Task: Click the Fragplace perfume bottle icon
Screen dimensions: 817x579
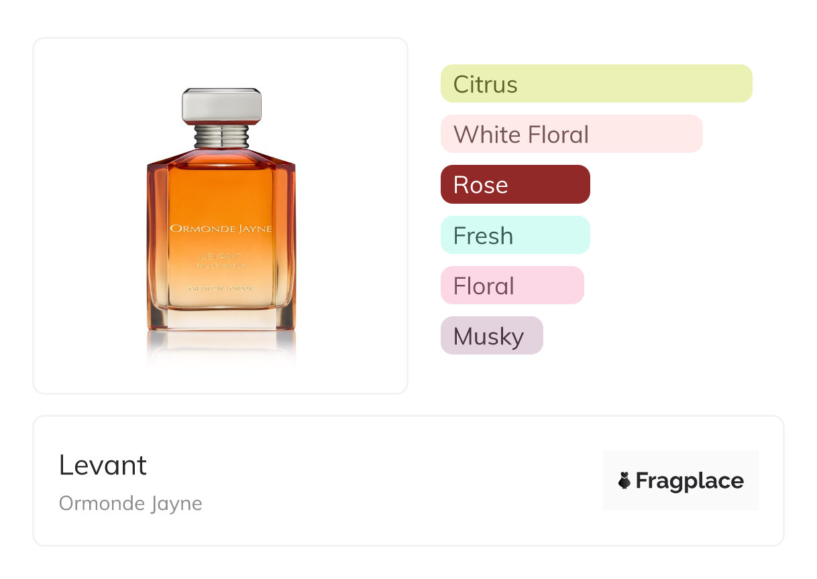Action: [624, 480]
